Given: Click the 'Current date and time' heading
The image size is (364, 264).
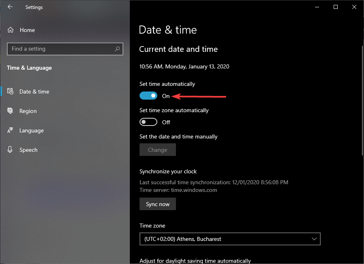Looking at the screenshot, I should (x=178, y=49).
